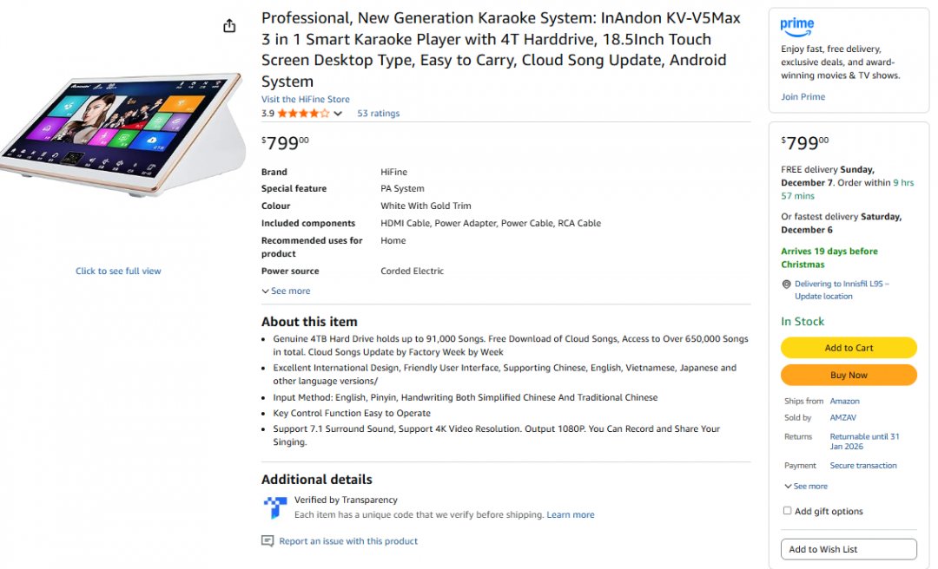938x569 pixels.
Task: Open the Add to Wish List button
Action: click(849, 549)
